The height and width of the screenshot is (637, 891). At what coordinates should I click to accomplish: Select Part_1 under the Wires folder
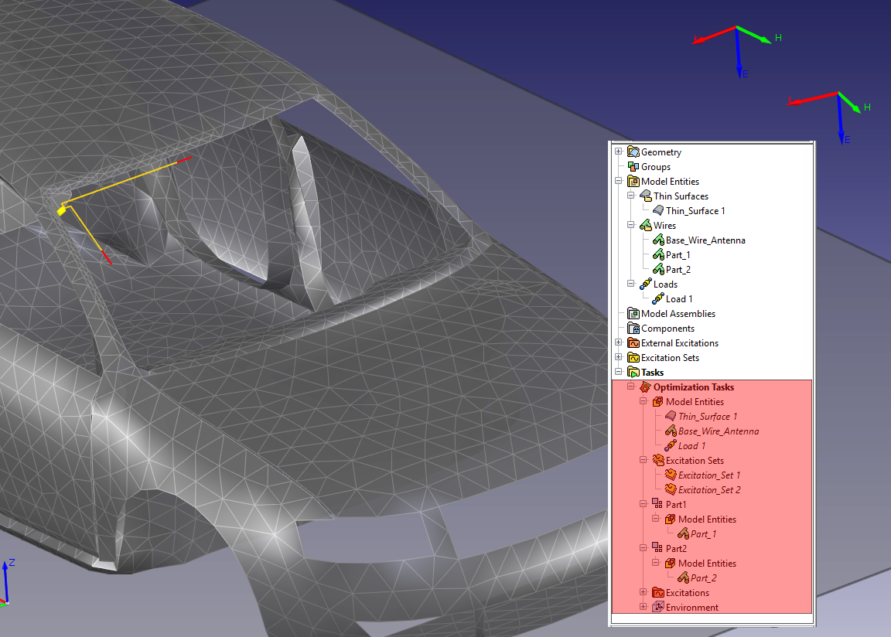(678, 255)
